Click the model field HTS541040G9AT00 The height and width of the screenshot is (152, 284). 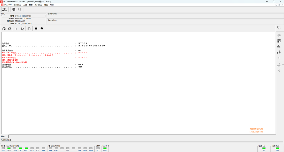tap(24, 16)
